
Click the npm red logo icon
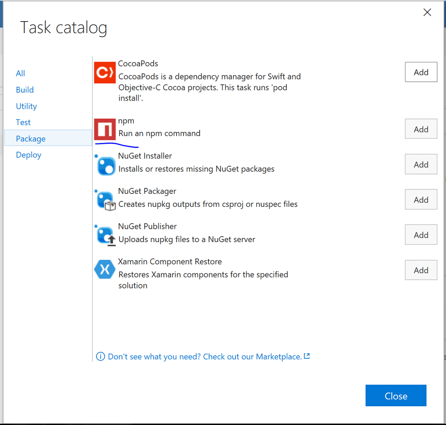click(x=105, y=130)
